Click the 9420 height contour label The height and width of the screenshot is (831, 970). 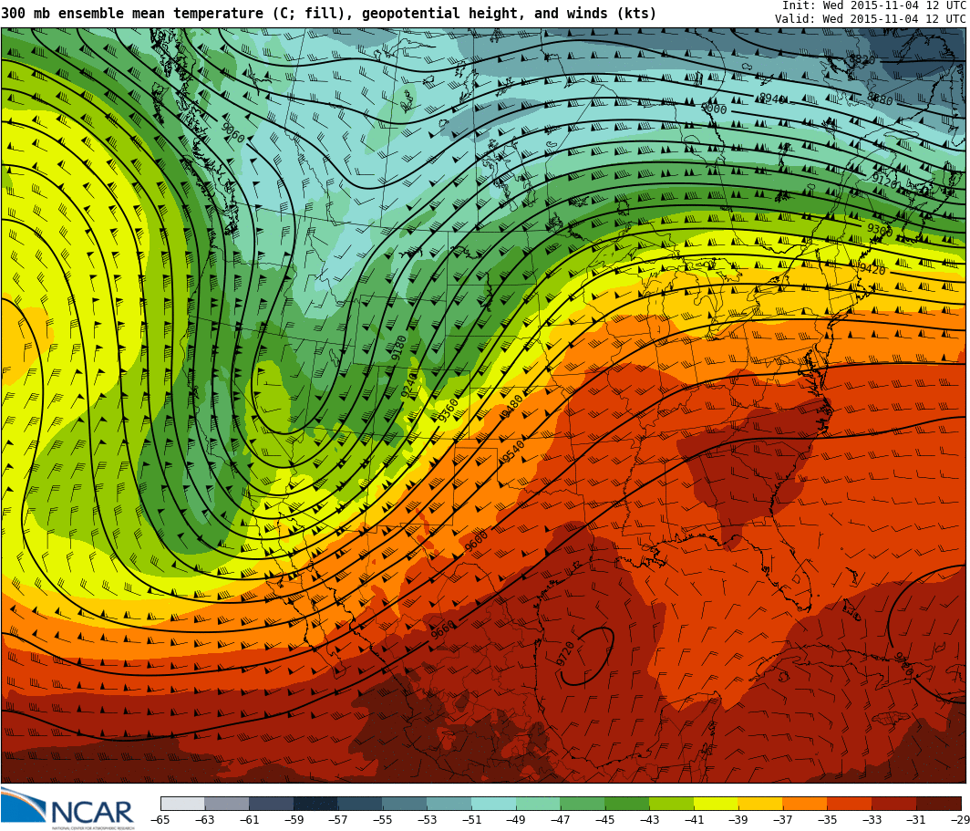(x=872, y=268)
